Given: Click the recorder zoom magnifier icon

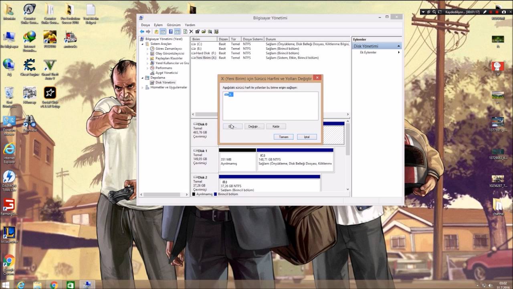Looking at the screenshot, I should tap(434, 12).
